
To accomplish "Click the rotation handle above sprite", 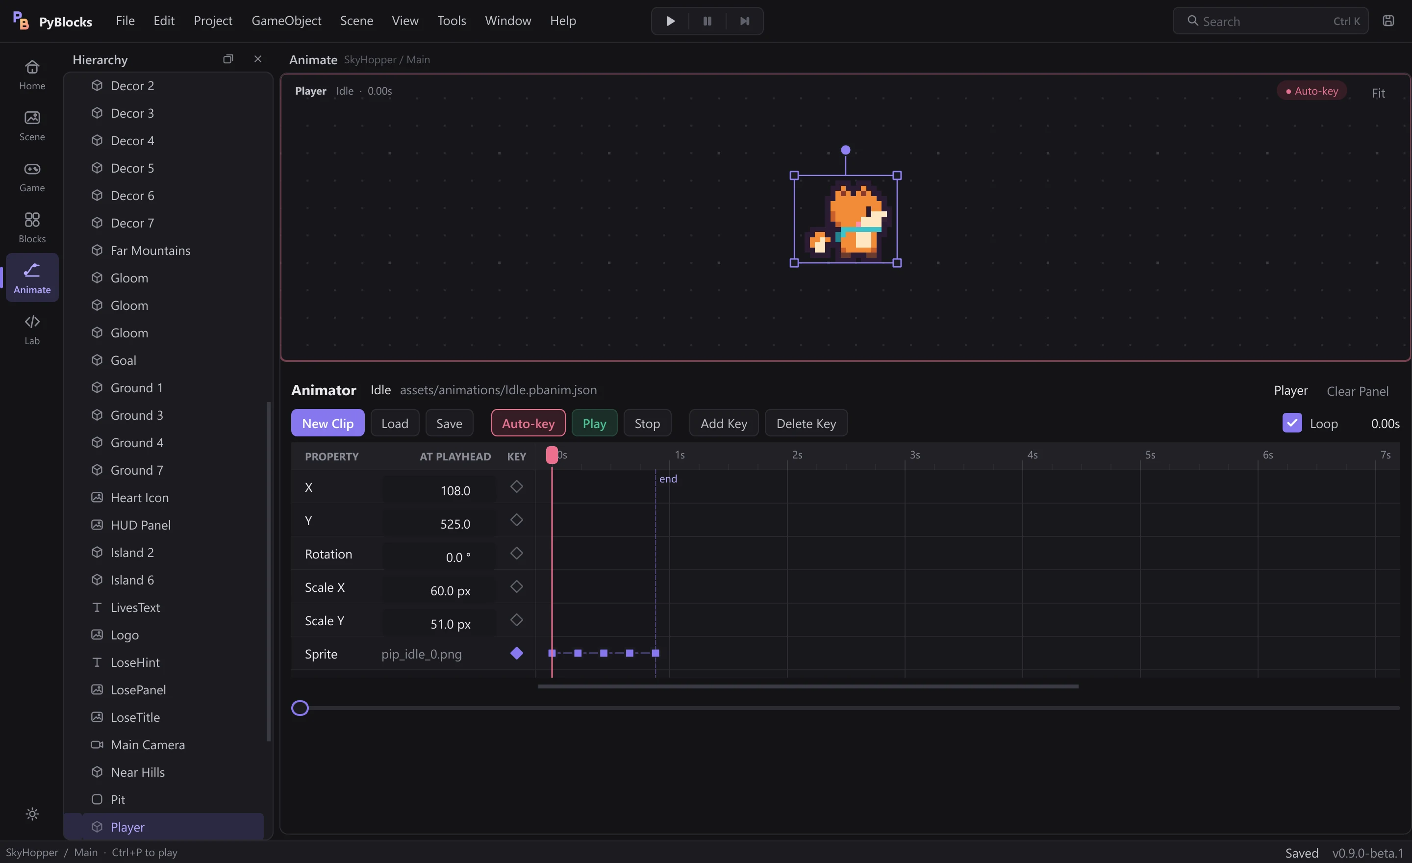I will [845, 150].
